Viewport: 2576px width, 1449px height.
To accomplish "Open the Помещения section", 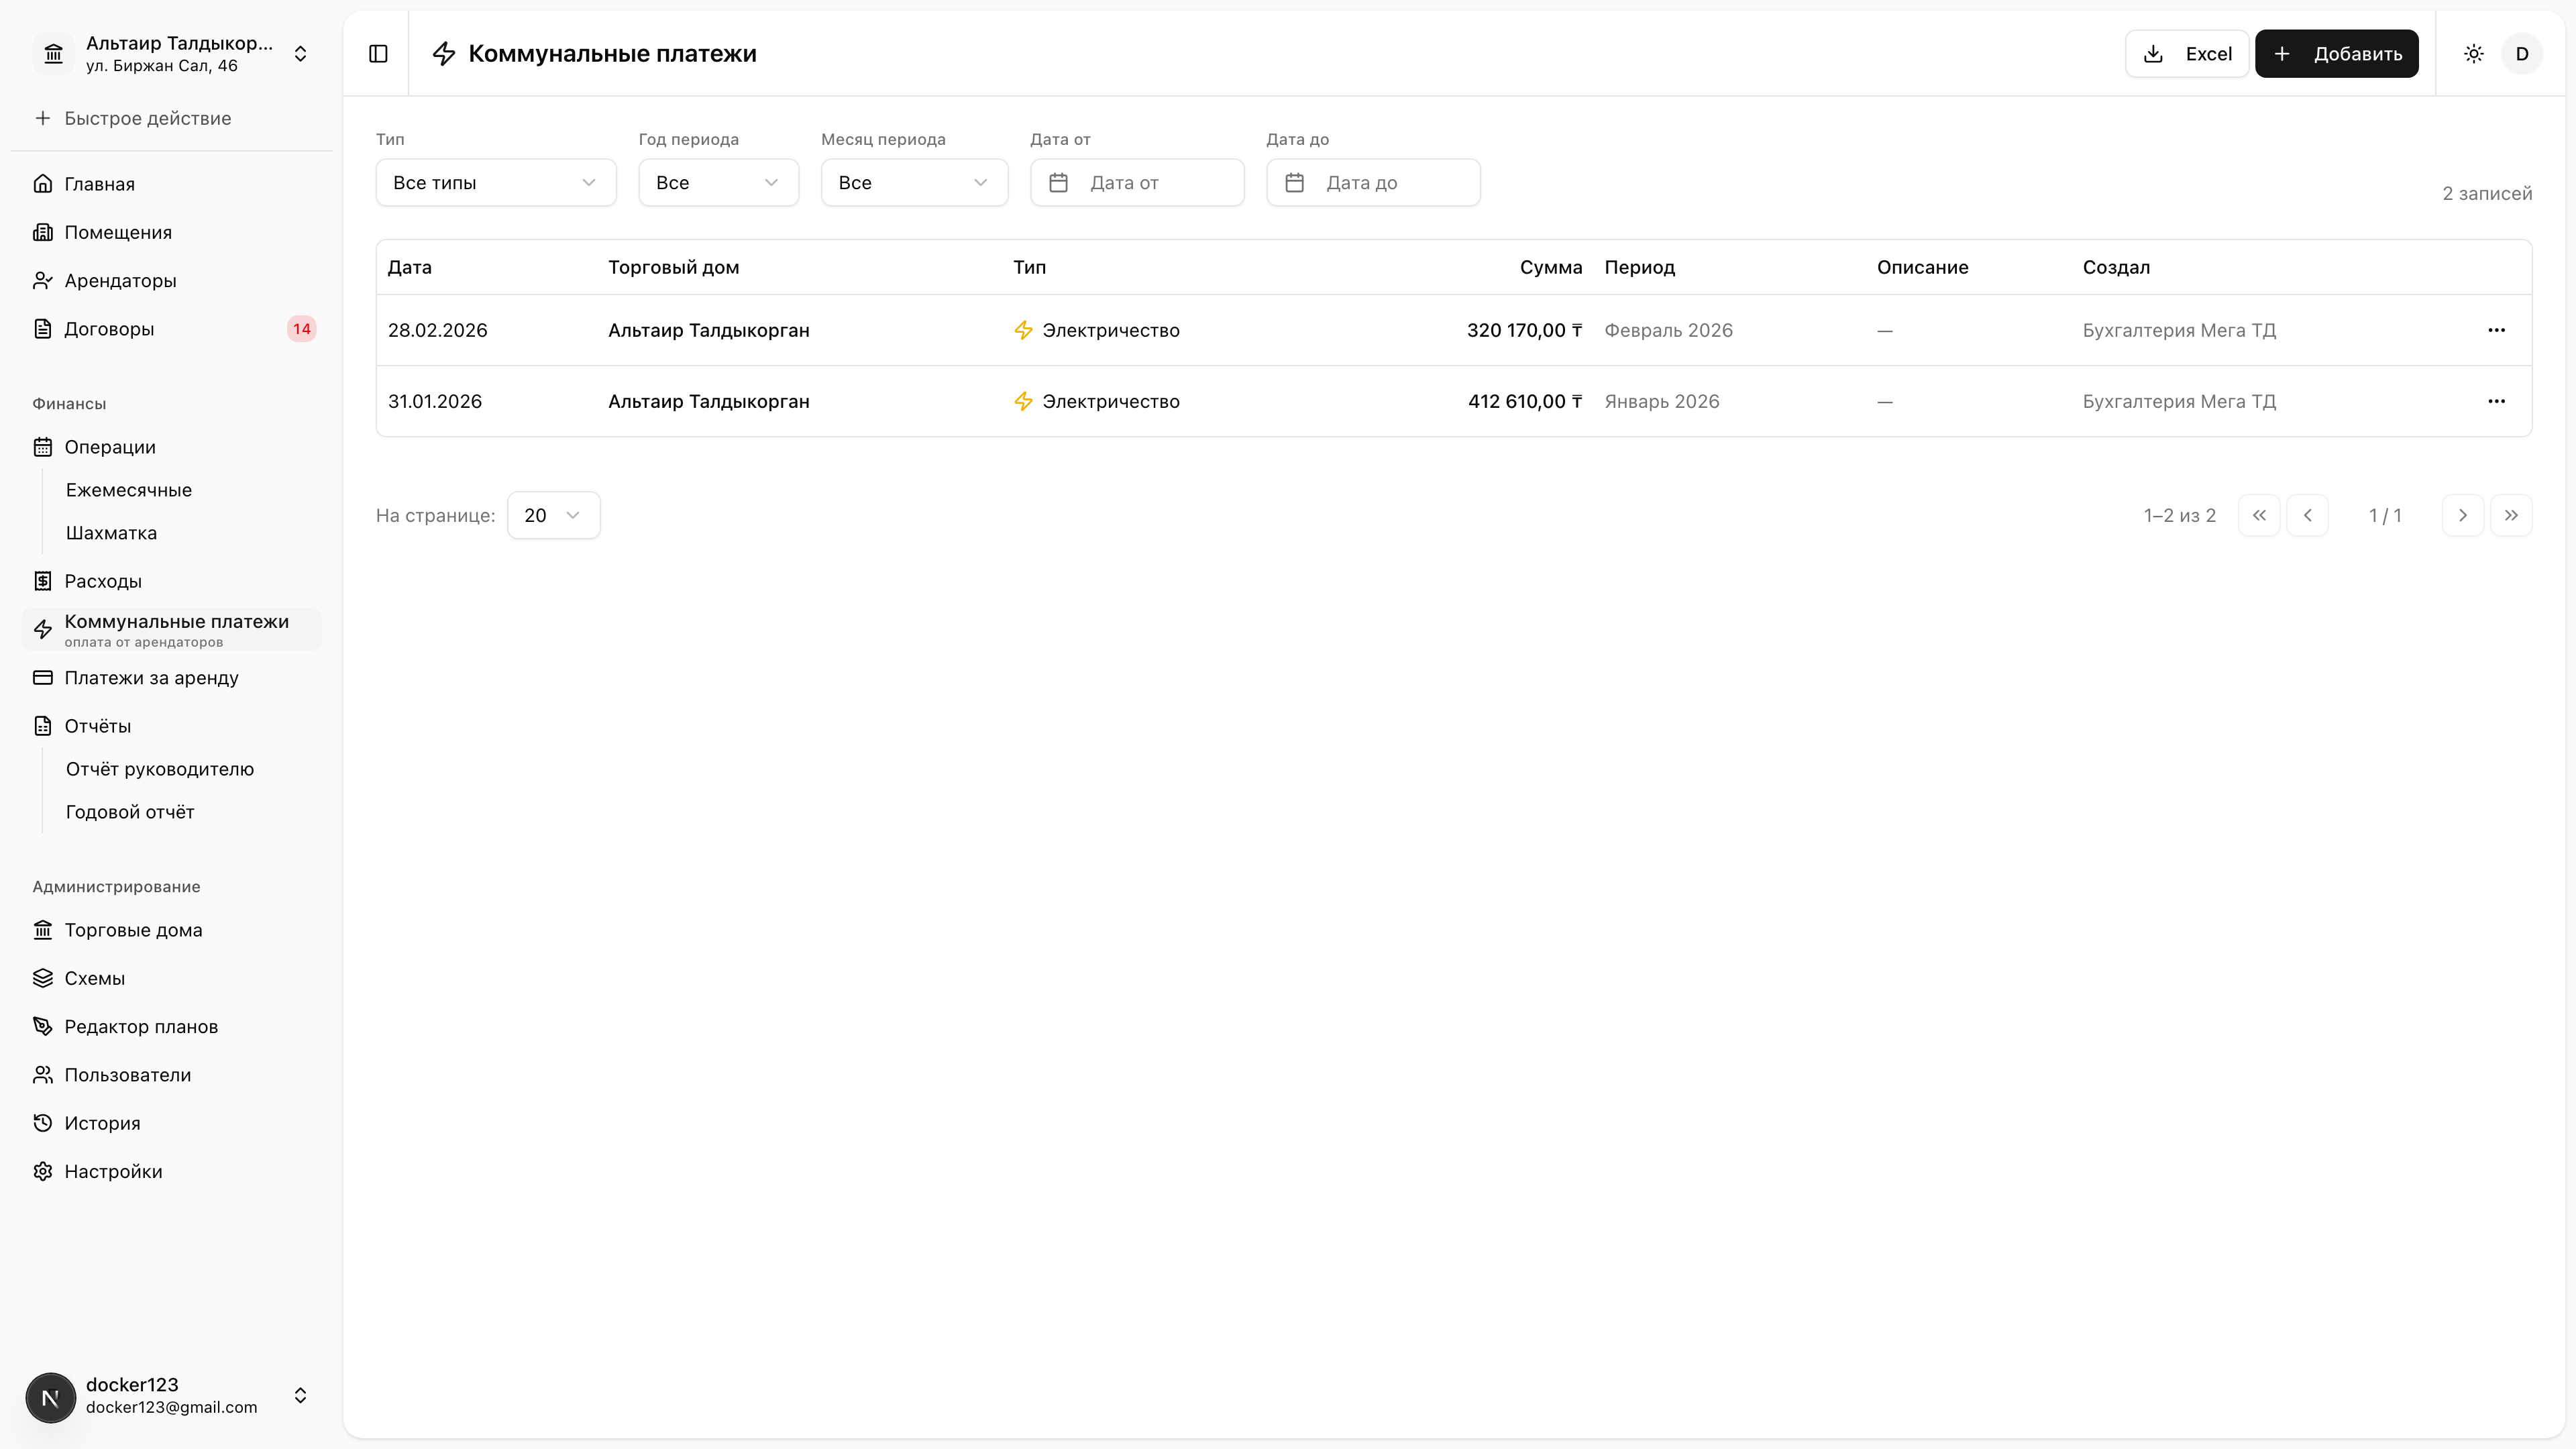I will click(x=172, y=232).
